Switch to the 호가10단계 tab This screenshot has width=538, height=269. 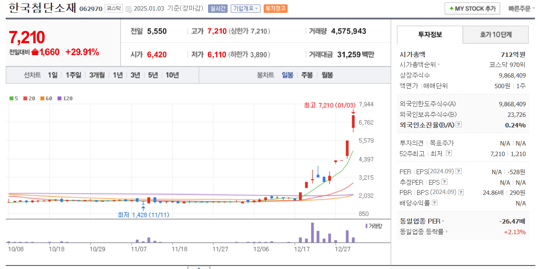pos(496,34)
